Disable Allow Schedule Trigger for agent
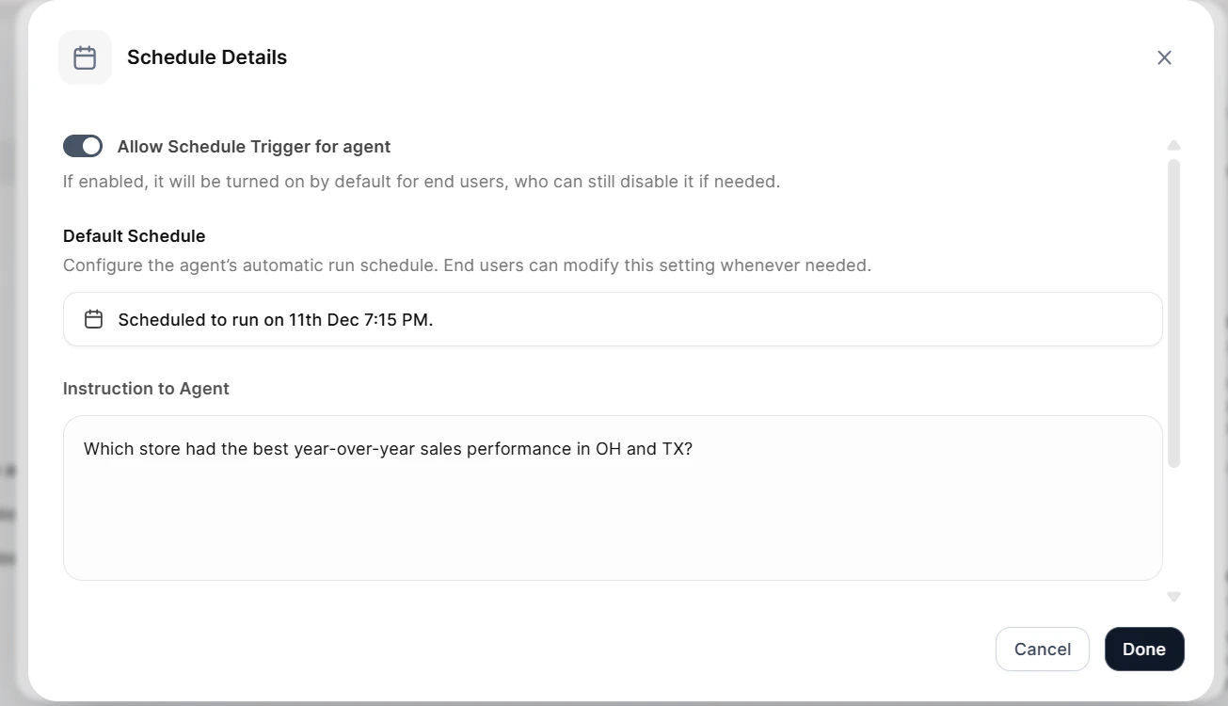 pyautogui.click(x=83, y=146)
